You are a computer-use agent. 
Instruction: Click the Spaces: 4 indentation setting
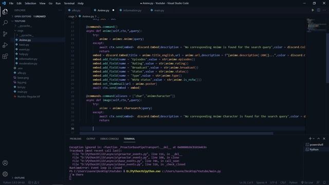click(x=261, y=182)
